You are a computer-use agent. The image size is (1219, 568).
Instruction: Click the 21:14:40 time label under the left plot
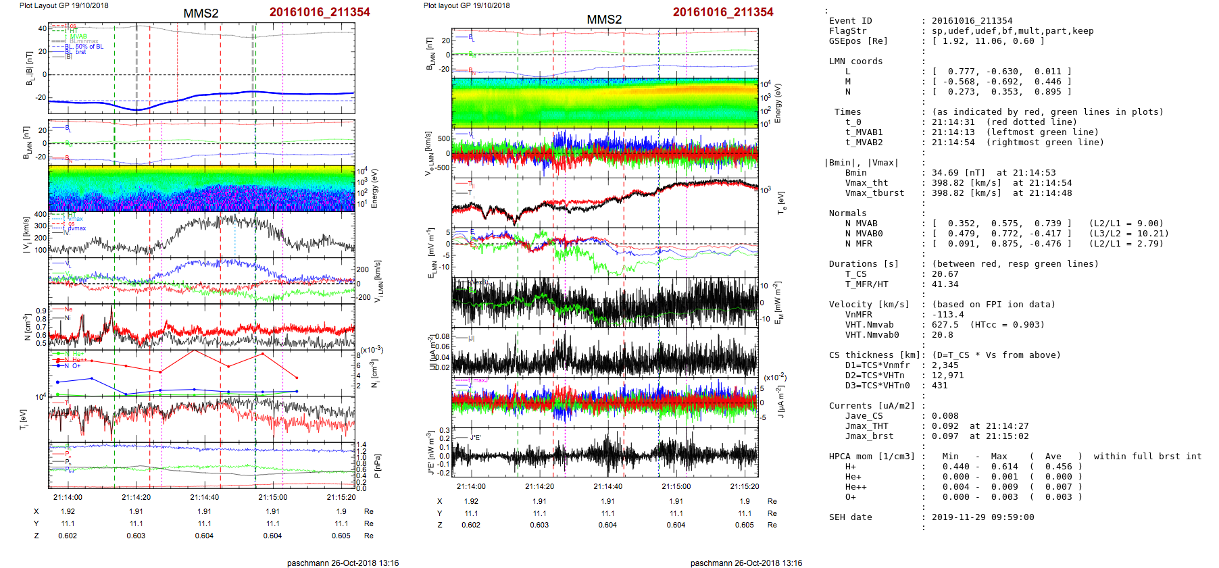point(204,497)
